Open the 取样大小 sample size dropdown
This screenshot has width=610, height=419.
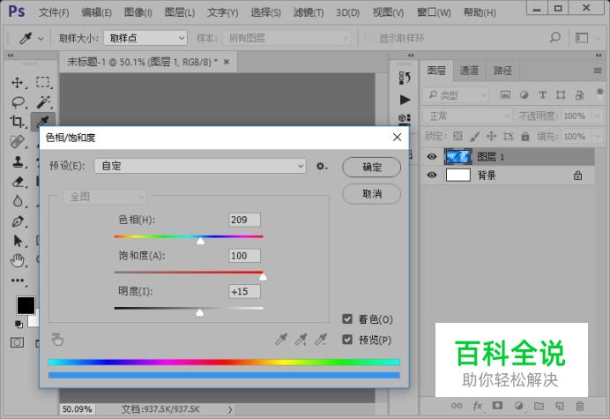click(145, 38)
